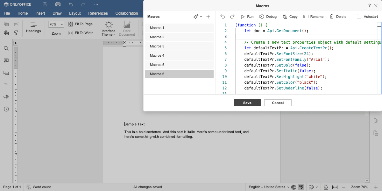The image size is (382, 191).
Task: Undo using the title bar arrow
Action: [71, 4]
